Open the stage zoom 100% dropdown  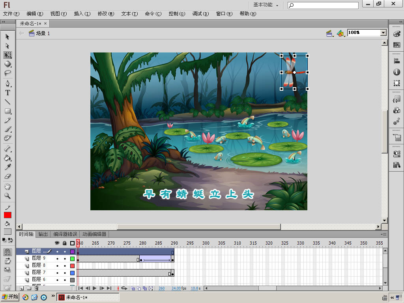pyautogui.click(x=383, y=33)
